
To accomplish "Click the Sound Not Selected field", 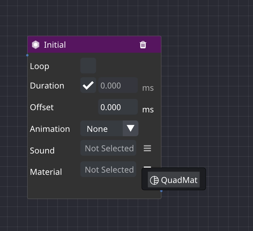I will coord(108,148).
